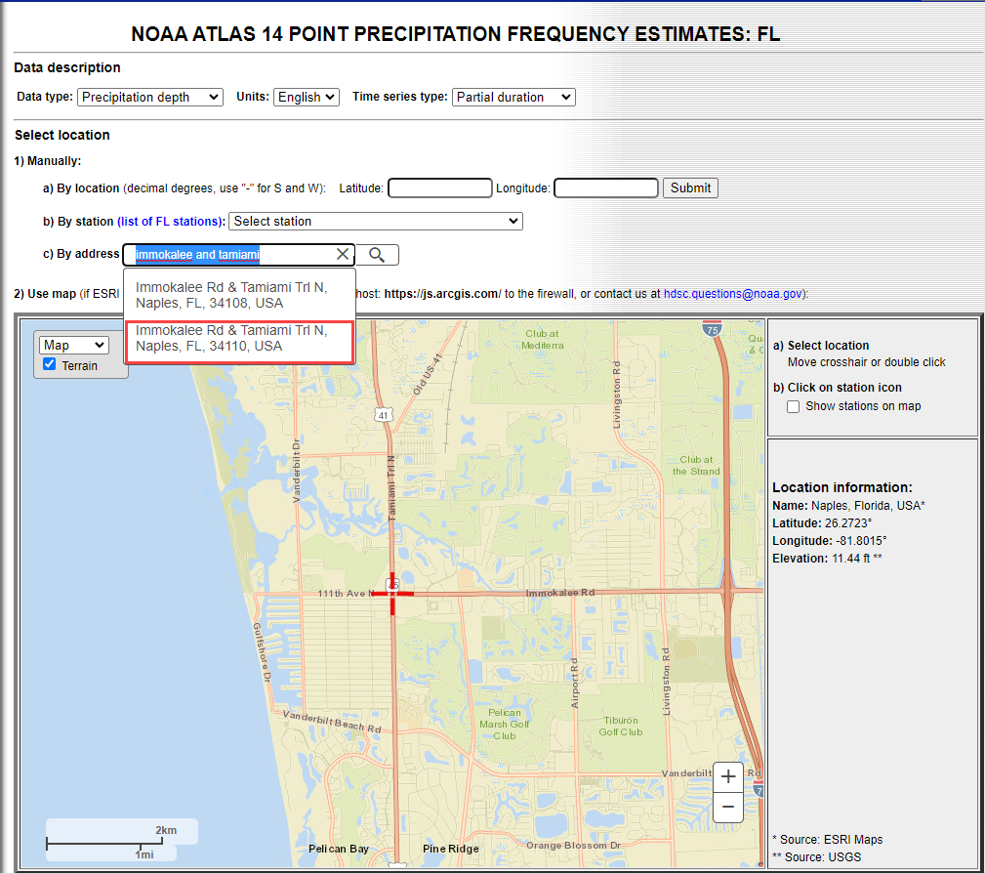985x874 pixels.
Task: Enable Show stations on map checkbox
Action: click(x=794, y=406)
